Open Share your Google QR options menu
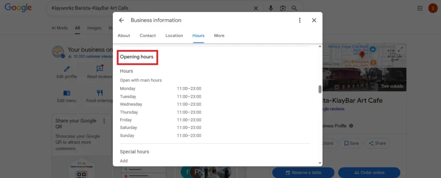441x178 pixels. coord(104,121)
